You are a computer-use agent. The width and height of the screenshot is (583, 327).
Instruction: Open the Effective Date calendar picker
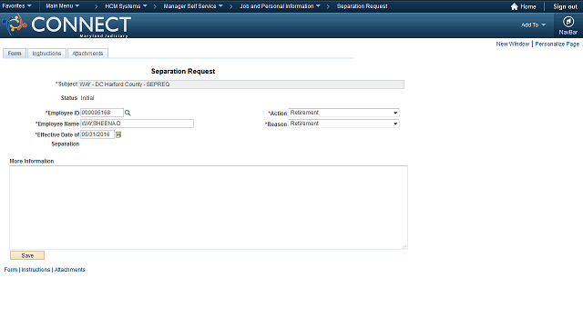tap(118, 134)
